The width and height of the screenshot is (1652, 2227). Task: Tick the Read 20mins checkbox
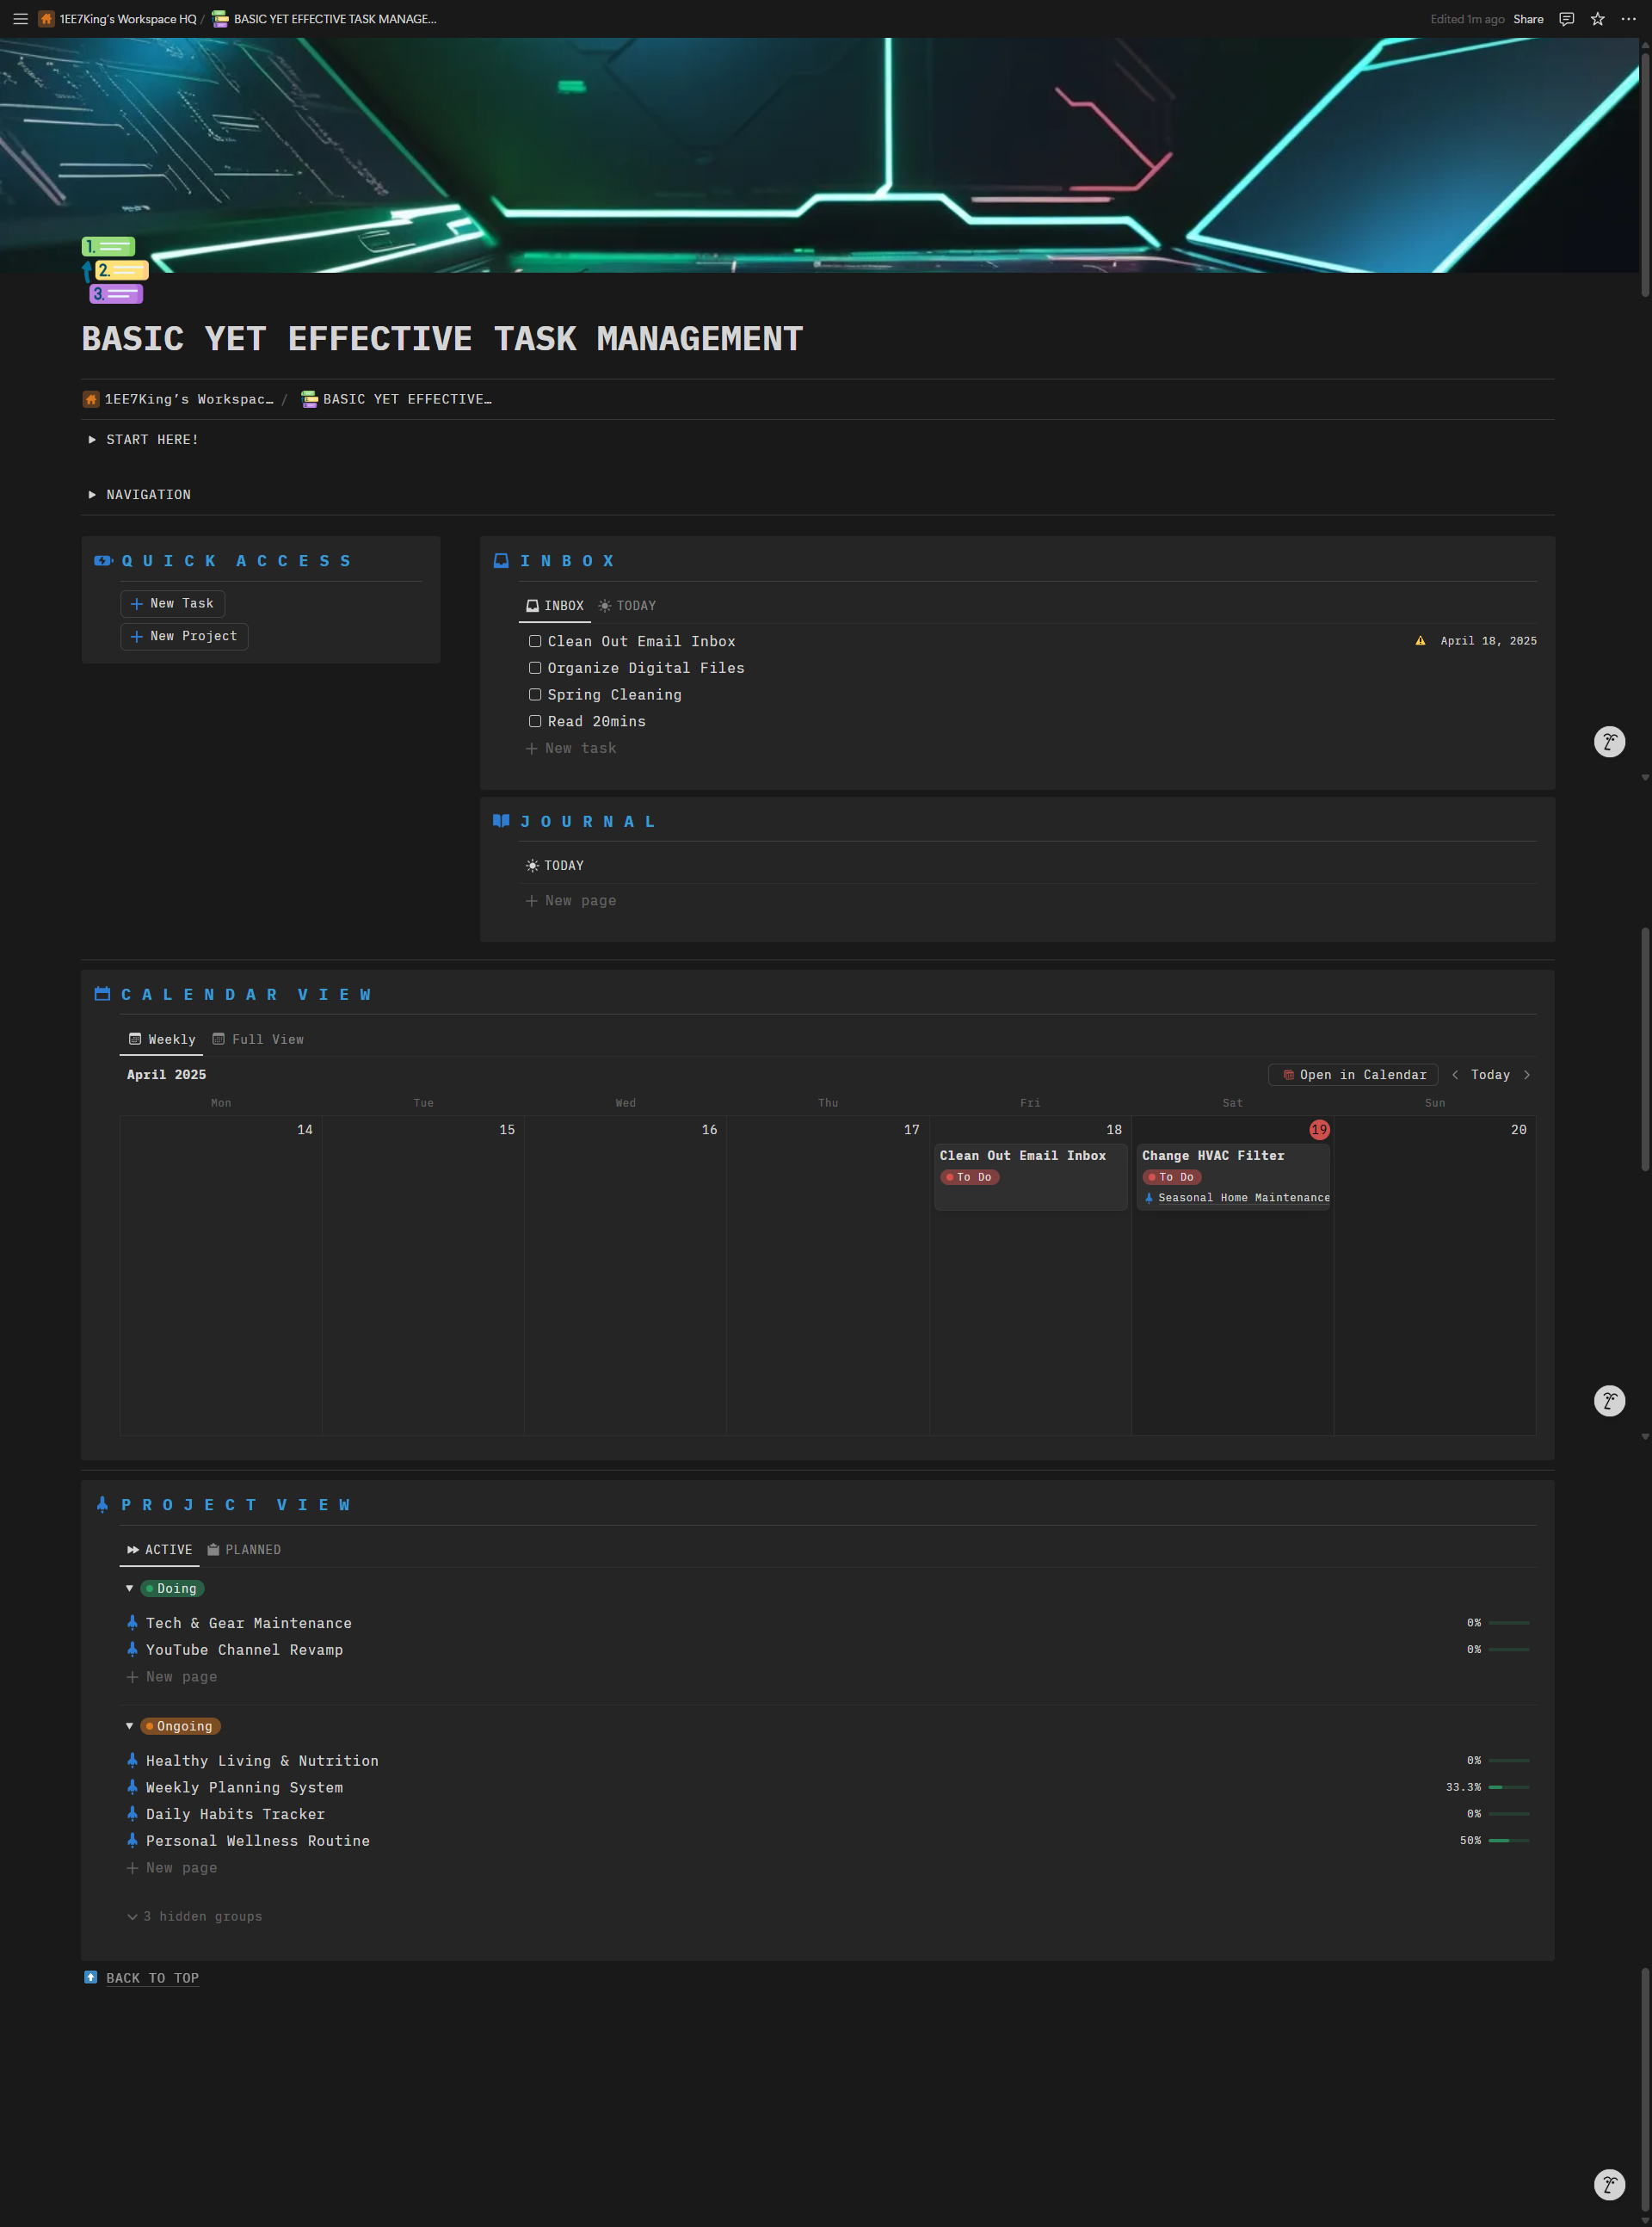pyautogui.click(x=535, y=721)
